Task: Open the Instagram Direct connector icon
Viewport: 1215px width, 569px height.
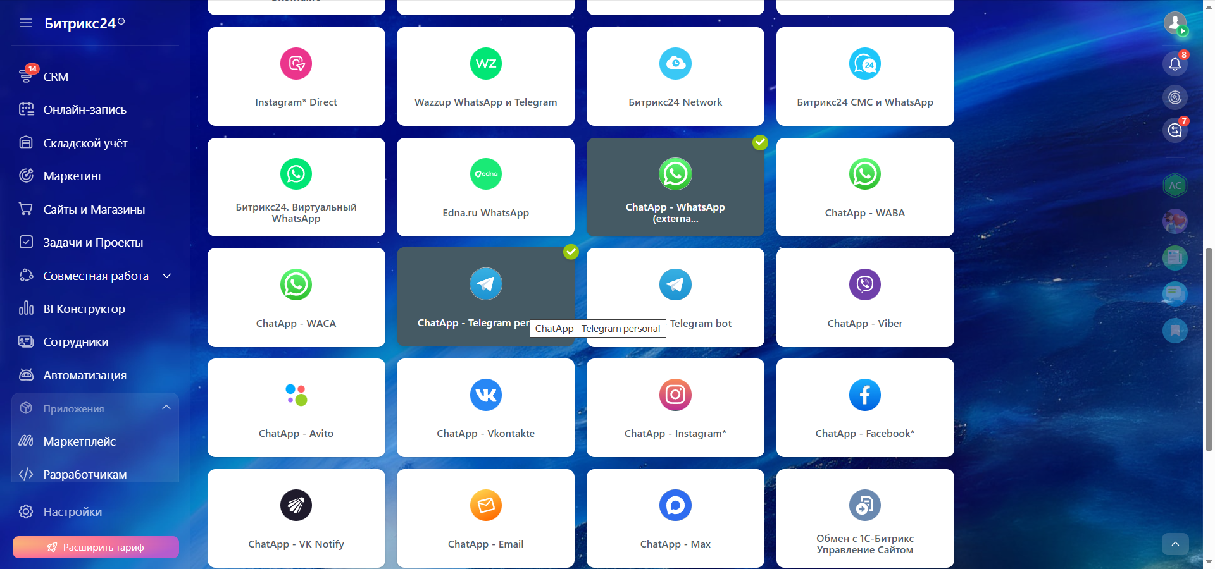Action: point(296,64)
